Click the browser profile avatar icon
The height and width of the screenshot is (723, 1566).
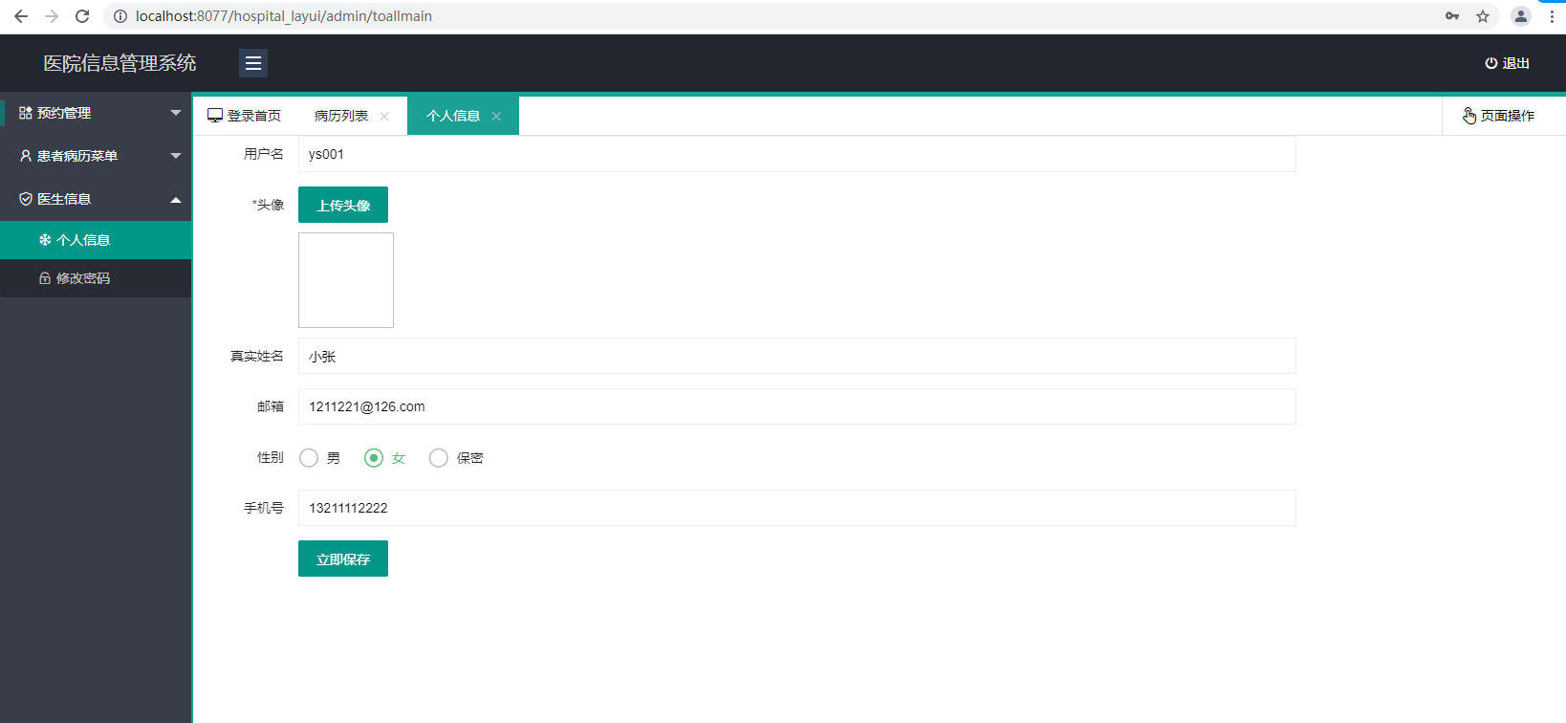point(1520,16)
